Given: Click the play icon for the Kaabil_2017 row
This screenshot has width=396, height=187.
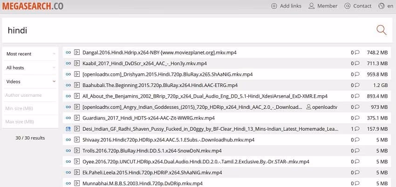Looking at the screenshot, I should (x=76, y=63).
